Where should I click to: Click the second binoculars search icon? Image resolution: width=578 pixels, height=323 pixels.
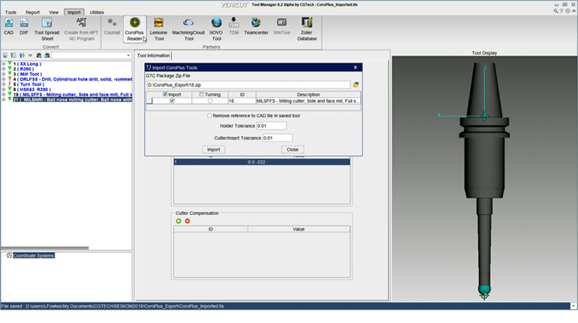pyautogui.click(x=47, y=56)
